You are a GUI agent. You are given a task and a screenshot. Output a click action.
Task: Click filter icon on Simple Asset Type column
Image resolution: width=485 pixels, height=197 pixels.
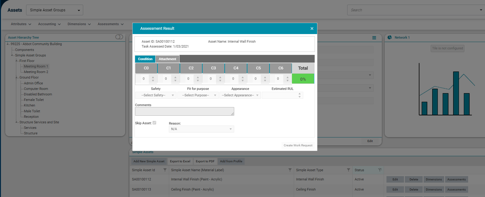[x=348, y=170]
